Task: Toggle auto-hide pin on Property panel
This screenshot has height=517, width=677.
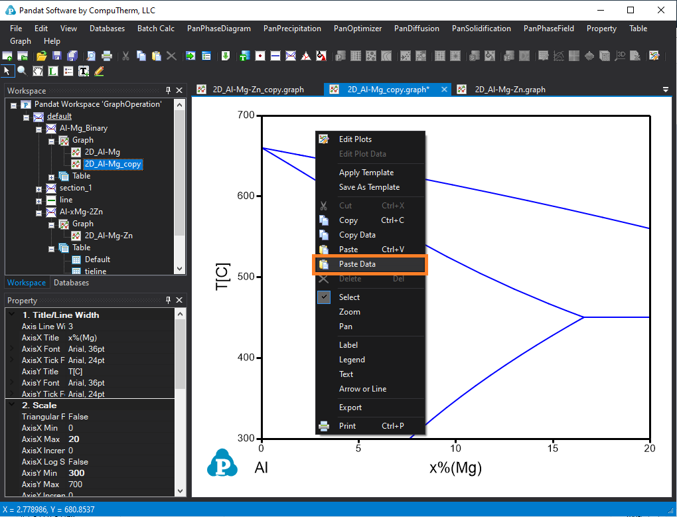Action: (x=168, y=301)
